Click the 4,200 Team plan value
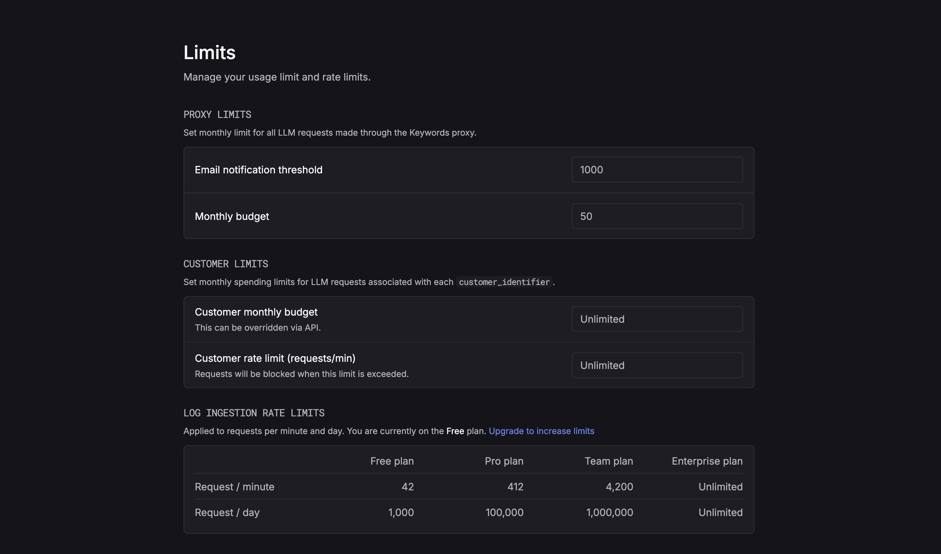The width and height of the screenshot is (941, 554). pos(619,487)
